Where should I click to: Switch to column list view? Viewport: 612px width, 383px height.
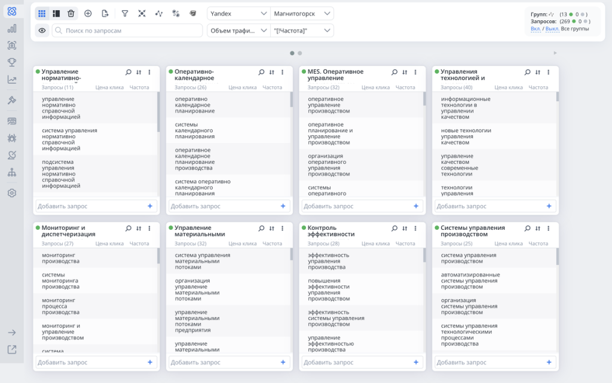coord(56,14)
